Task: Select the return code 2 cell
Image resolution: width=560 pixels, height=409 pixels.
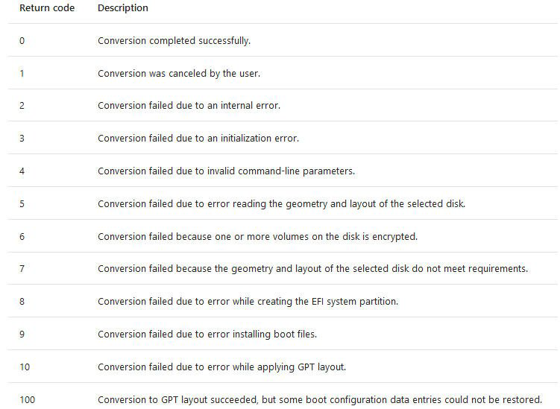Action: point(22,106)
